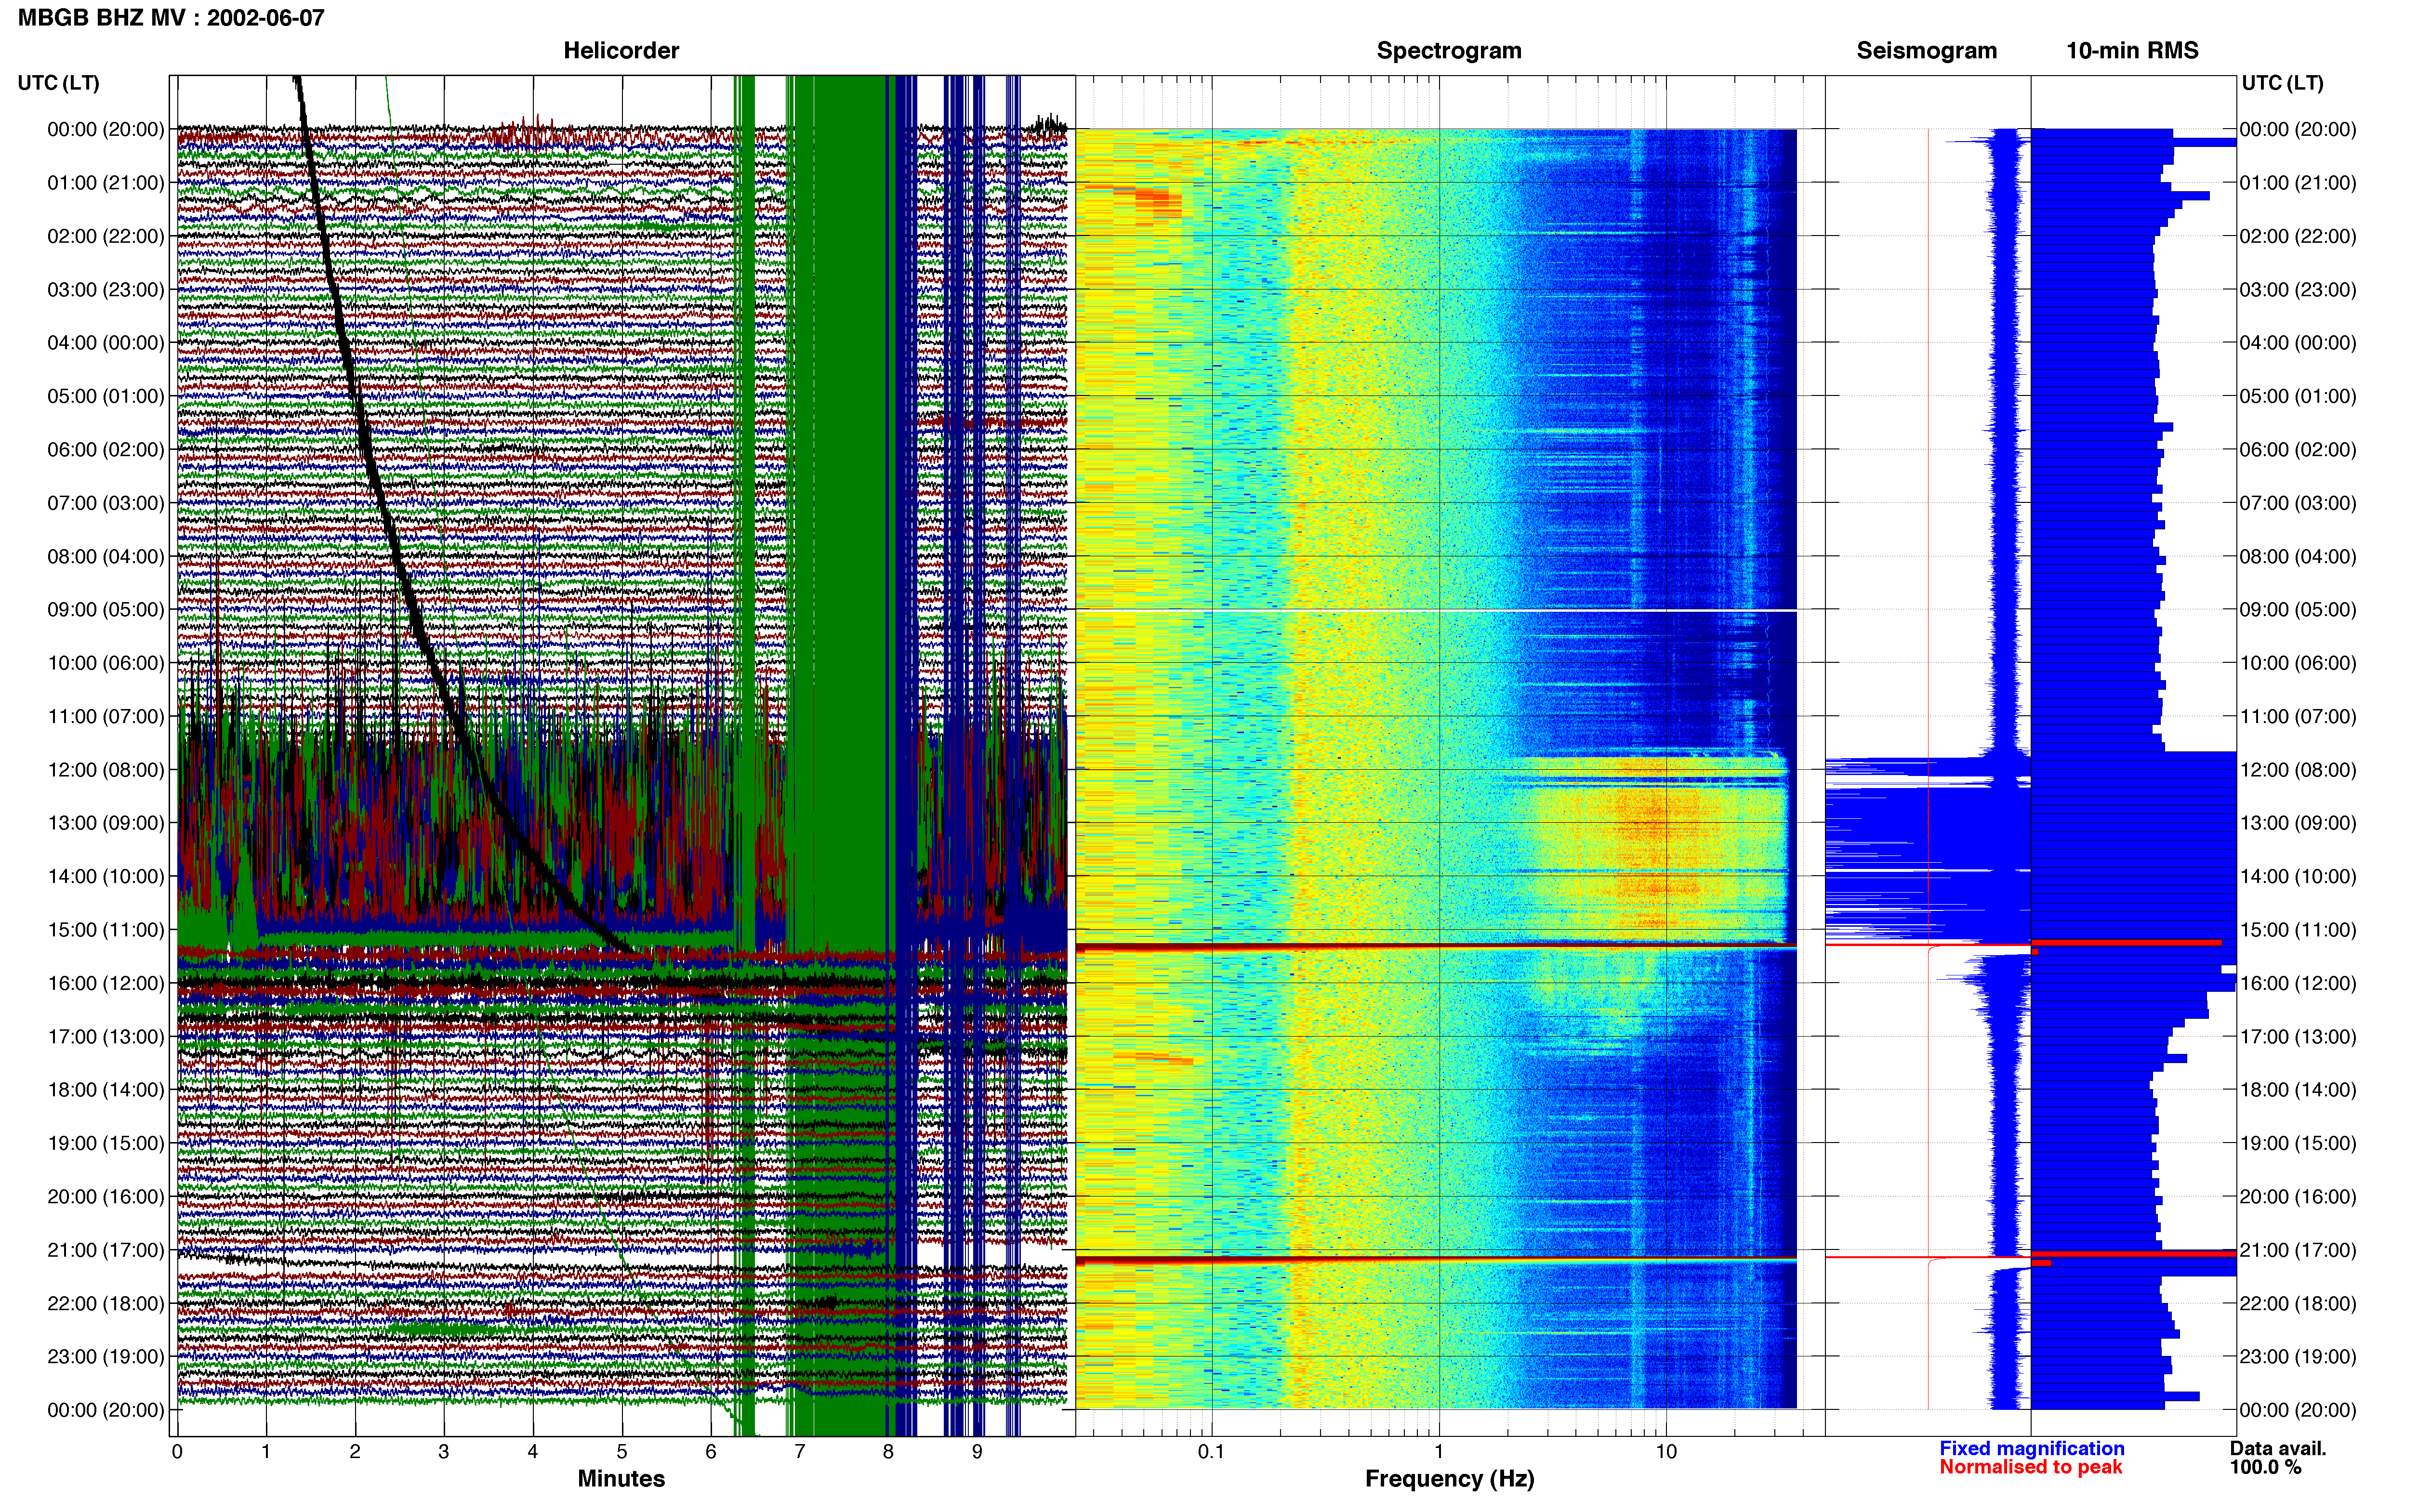The height and width of the screenshot is (1512, 2418).
Task: Click left time label '10:00 (06:00)'
Action: (106, 663)
